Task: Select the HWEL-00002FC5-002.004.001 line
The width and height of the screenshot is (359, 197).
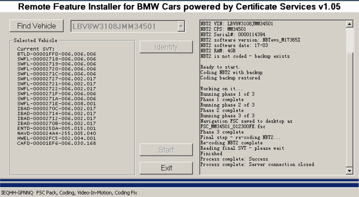Action: coord(56,138)
